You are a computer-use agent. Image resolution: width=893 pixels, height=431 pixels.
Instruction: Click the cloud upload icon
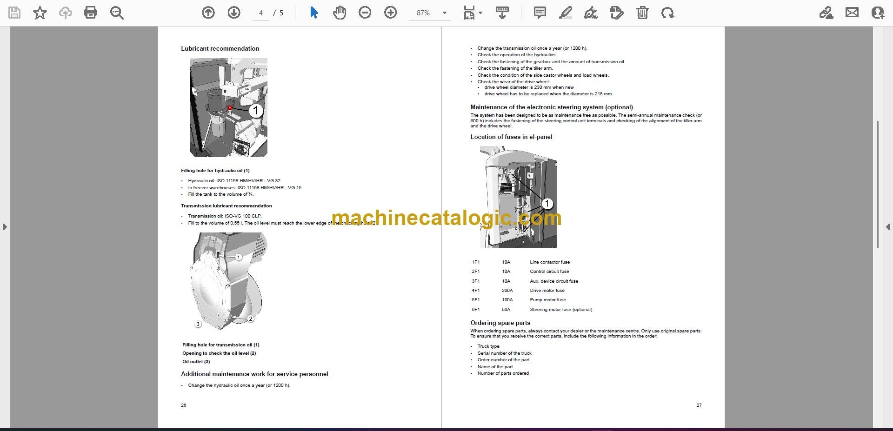65,13
